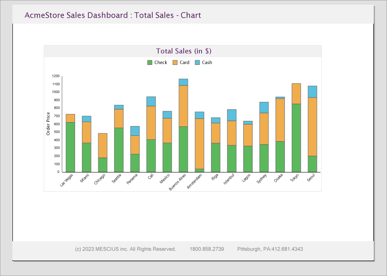Select the blue Cash segment for Seoul
Screen dimensions: 387x276
point(312,92)
